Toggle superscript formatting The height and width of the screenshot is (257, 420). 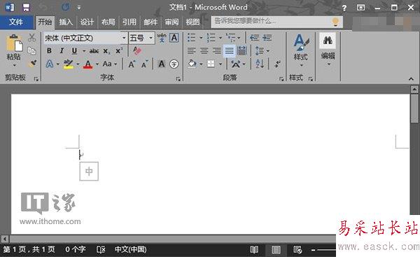point(119,50)
